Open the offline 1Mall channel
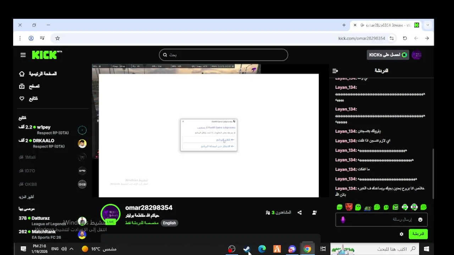This screenshot has height=255, width=454. (52, 157)
